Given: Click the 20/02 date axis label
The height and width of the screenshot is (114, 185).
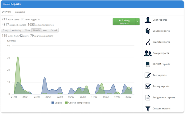Looking at the screenshot, I should point(129,97).
